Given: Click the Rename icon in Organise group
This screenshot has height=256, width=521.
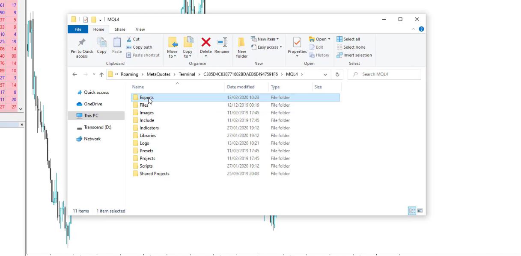Looking at the screenshot, I should click(222, 42).
